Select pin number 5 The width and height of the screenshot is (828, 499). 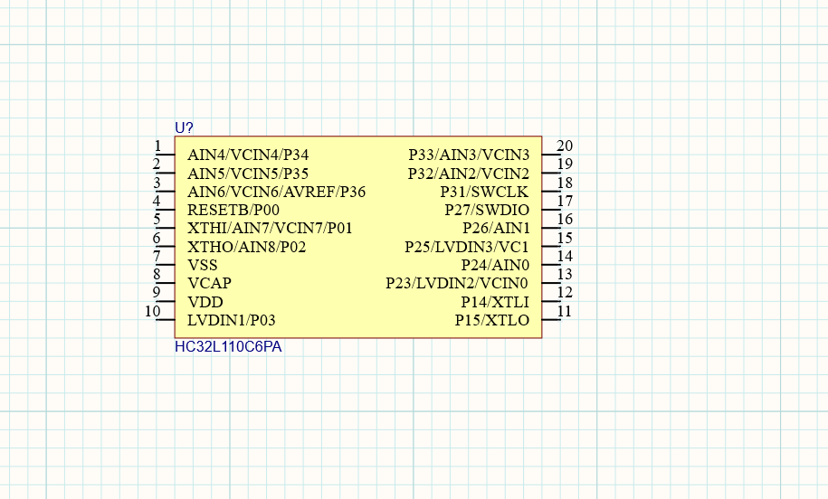157,219
